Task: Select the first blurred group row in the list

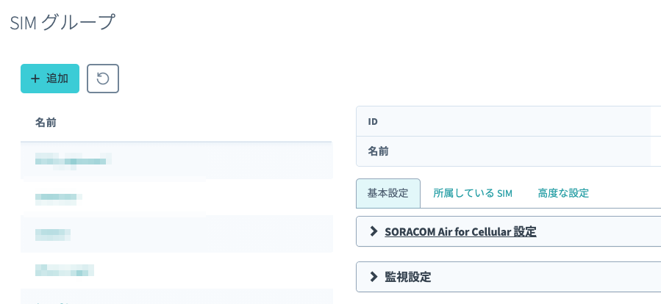Action: pos(176,161)
